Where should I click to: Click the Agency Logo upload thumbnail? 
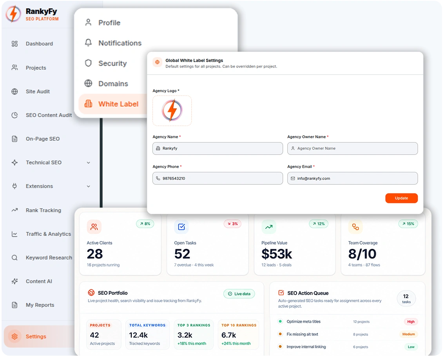pyautogui.click(x=172, y=111)
